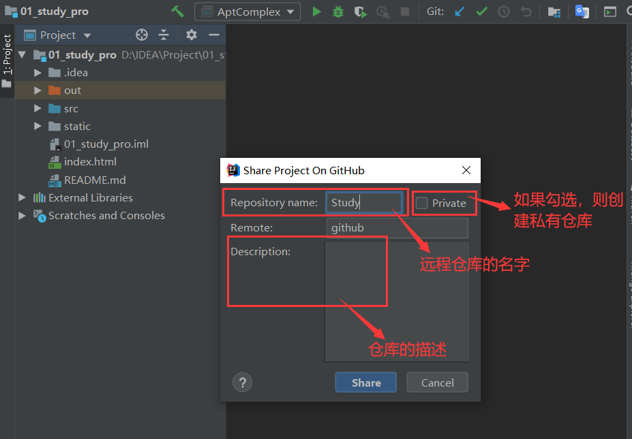This screenshot has width=632, height=439.
Task: Click the Repository name field containing Study
Action: point(364,202)
